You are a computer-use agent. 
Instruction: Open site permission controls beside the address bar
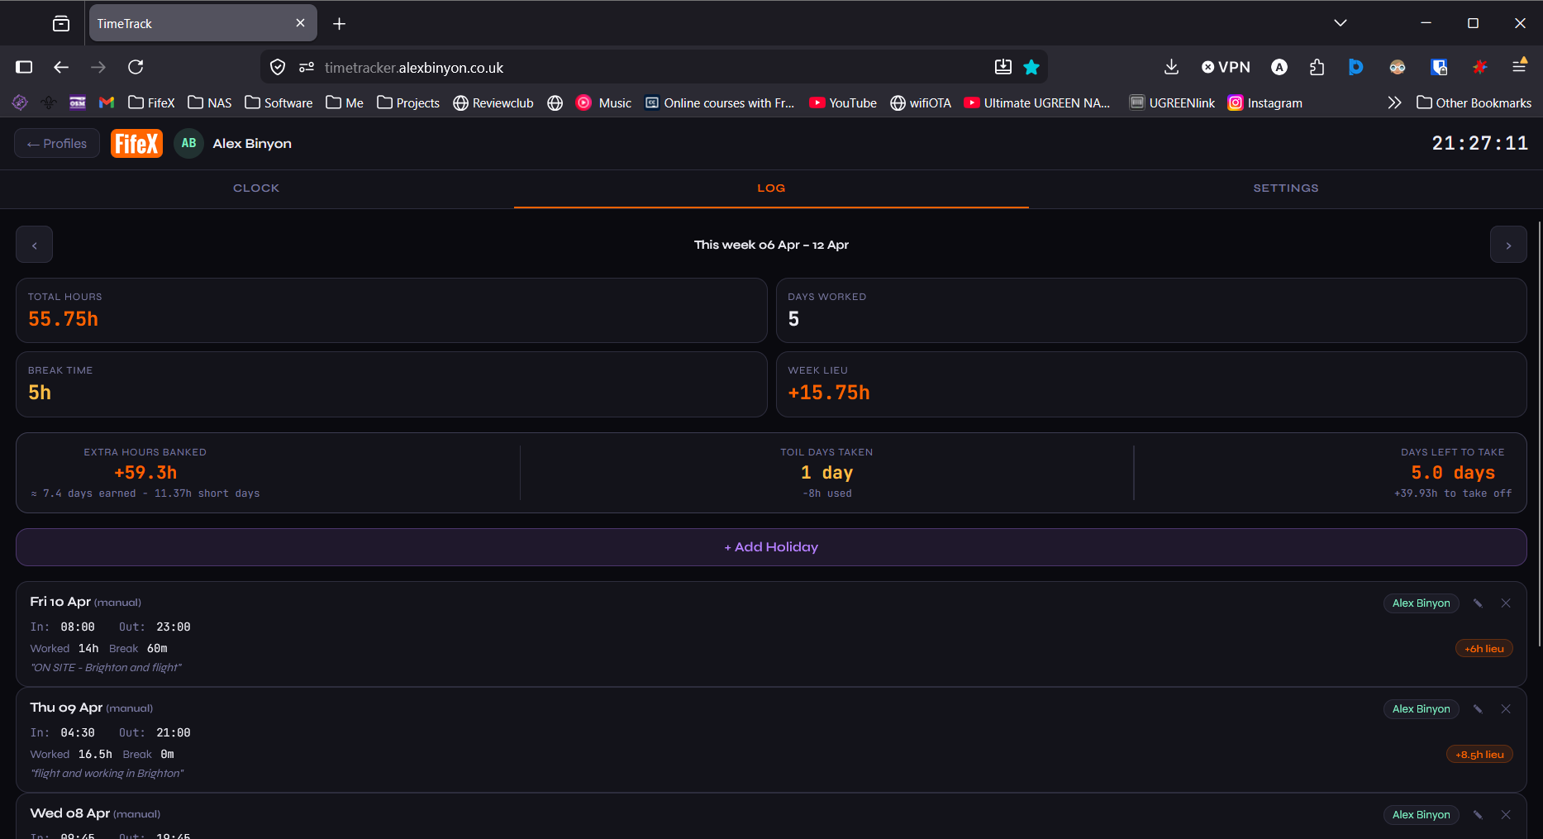click(307, 67)
